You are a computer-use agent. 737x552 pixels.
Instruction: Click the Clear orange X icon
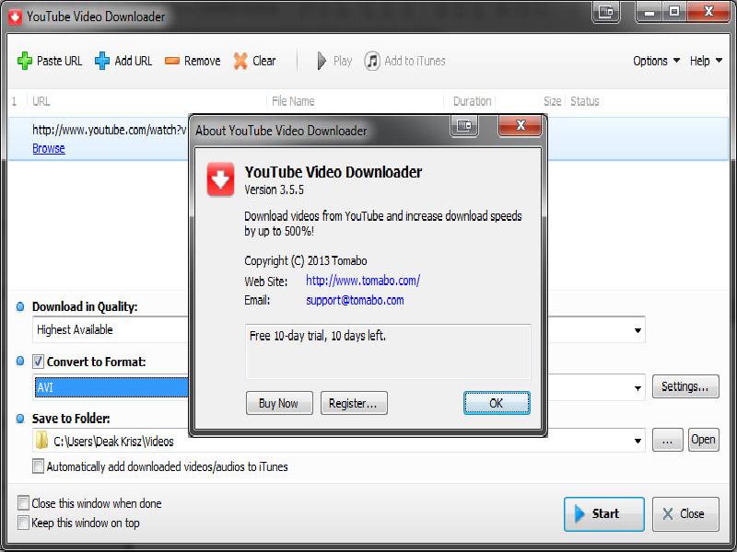pos(240,61)
